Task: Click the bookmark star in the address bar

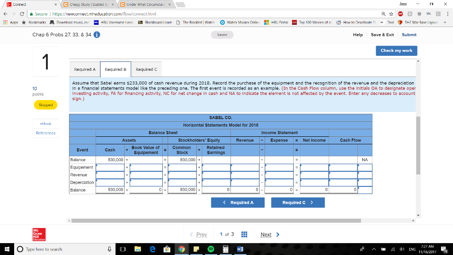Action: pos(391,14)
